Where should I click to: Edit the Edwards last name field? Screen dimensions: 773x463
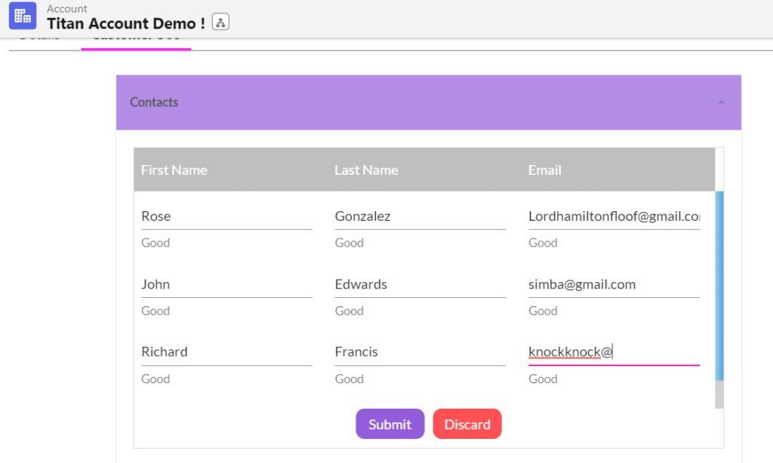click(x=420, y=285)
